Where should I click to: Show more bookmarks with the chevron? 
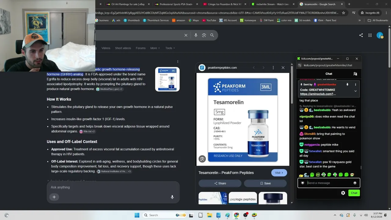[360, 20]
